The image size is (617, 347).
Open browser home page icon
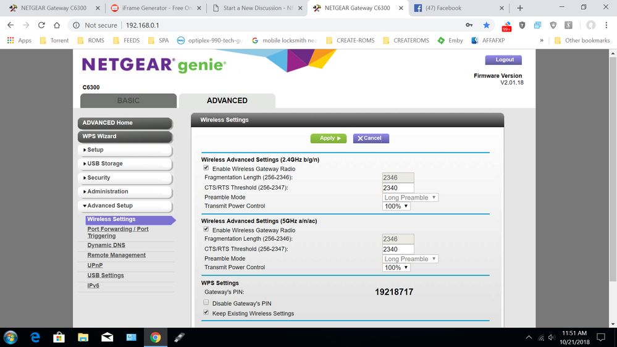click(x=57, y=25)
